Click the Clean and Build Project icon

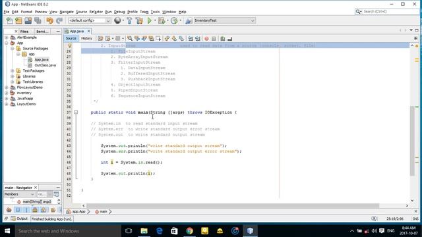tap(139, 20)
